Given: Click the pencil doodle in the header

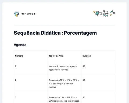Looking at the screenshot, I should [111, 12].
